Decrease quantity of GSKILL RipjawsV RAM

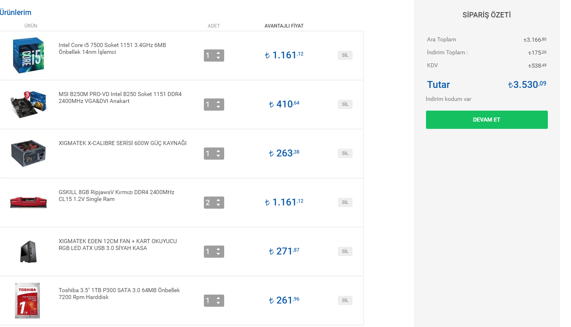coord(218,205)
